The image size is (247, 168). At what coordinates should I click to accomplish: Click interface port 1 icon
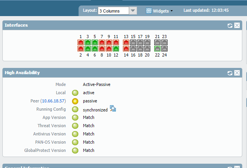point(81,42)
